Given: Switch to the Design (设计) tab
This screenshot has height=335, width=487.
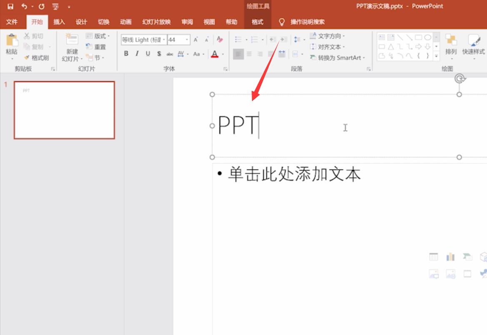Looking at the screenshot, I should pyautogui.click(x=81, y=22).
